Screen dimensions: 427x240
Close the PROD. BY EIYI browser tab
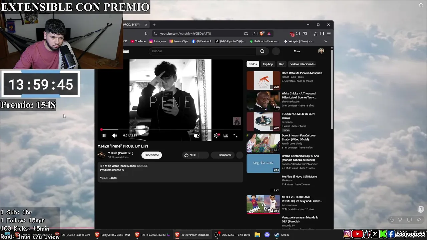click(x=146, y=25)
